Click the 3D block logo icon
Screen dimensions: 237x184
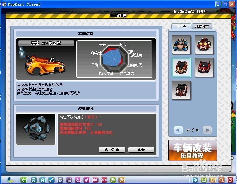tap(10, 180)
